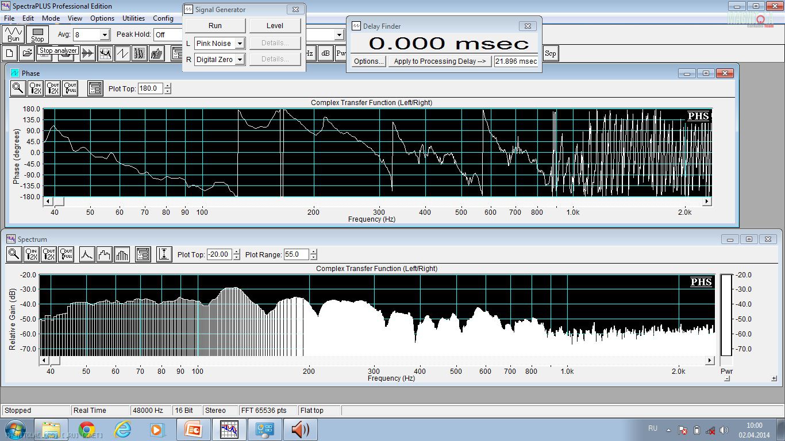Click the magnifier zoom icon in Phase window
785x441 pixels.
(18, 88)
